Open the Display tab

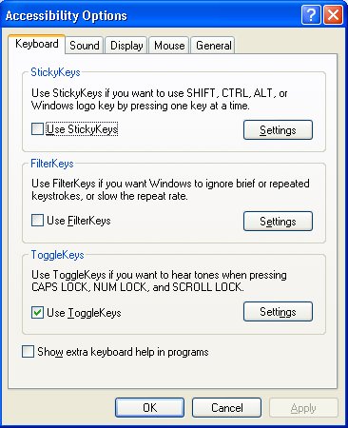[126, 46]
